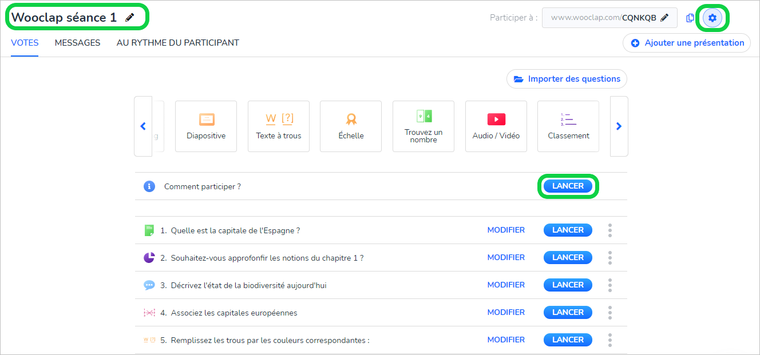760x355 pixels.
Task: Open more options for the biodiversité question
Action: (610, 285)
